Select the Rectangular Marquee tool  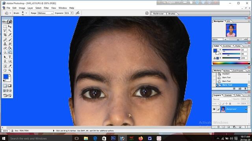[5, 27]
